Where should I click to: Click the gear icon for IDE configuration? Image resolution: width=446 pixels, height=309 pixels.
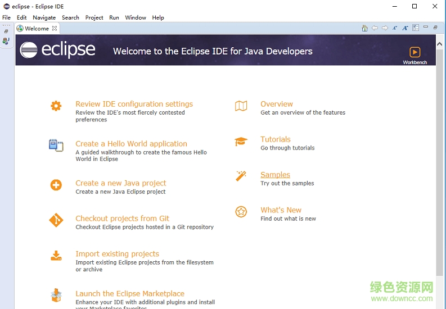[56, 106]
